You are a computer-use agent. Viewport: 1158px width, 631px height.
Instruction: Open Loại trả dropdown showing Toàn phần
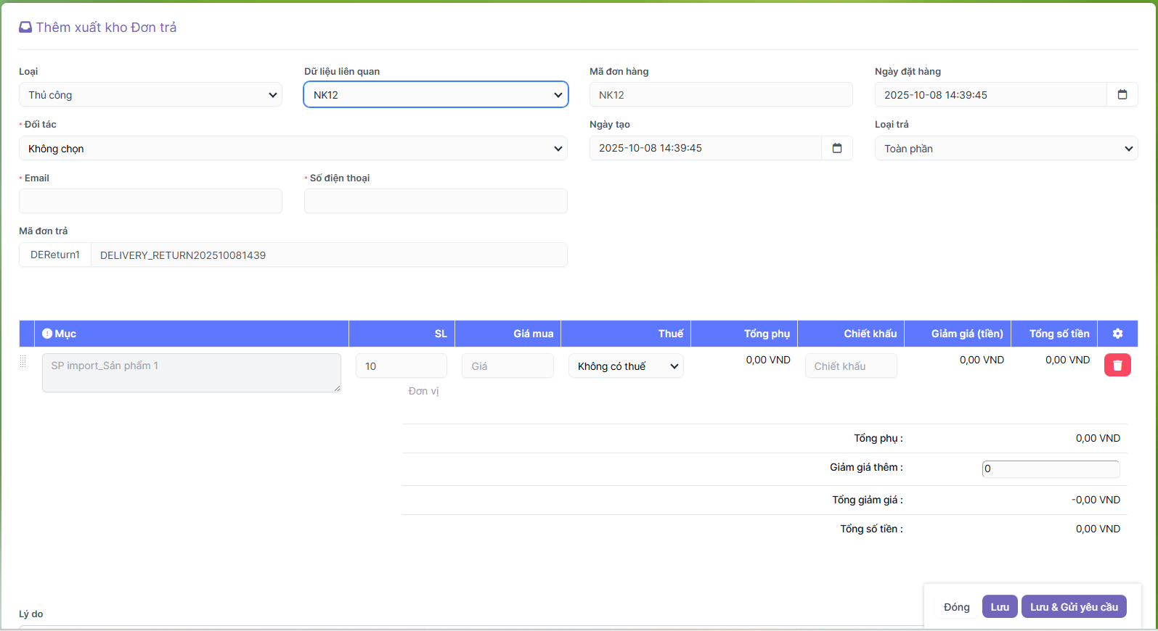click(1006, 149)
